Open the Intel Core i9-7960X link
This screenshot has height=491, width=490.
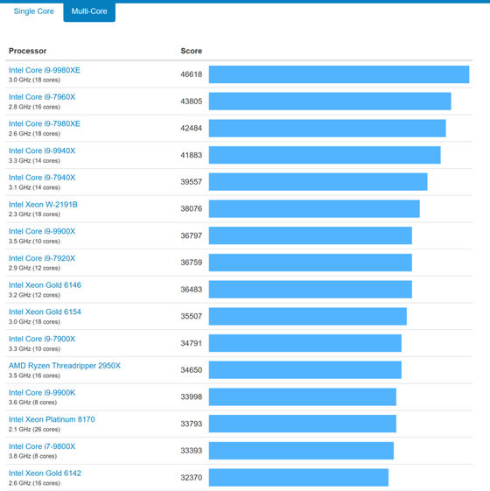coord(42,97)
